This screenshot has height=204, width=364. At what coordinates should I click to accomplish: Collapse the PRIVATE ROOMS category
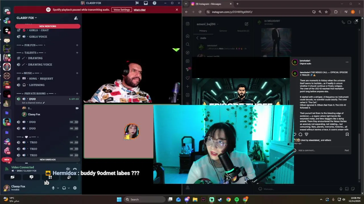click(x=36, y=93)
